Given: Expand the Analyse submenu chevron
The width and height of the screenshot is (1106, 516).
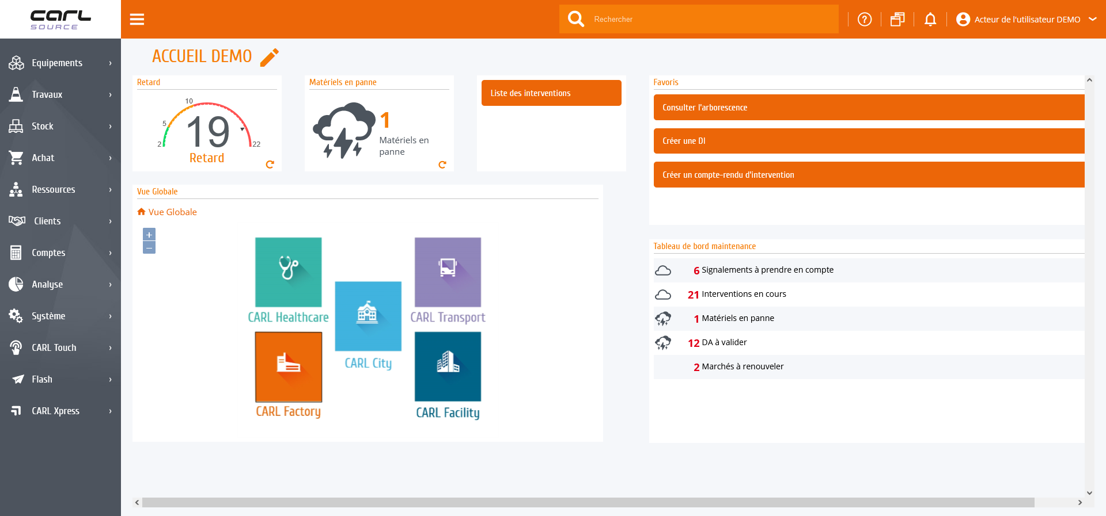Looking at the screenshot, I should pyautogui.click(x=111, y=284).
